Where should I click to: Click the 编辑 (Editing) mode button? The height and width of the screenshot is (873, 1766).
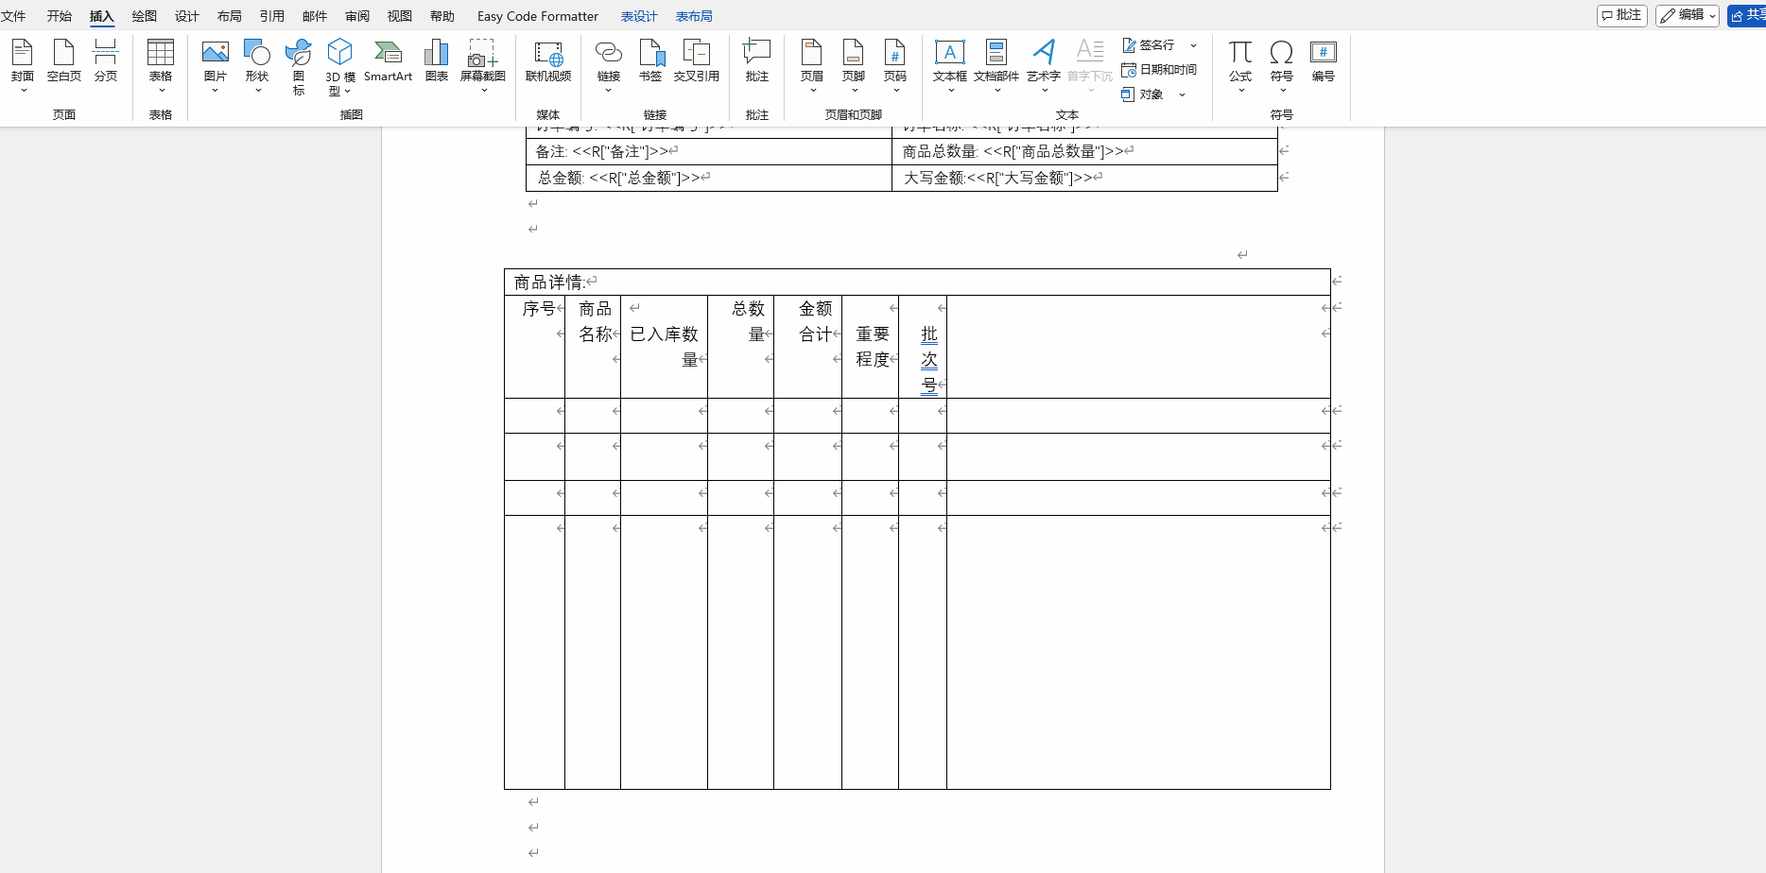pyautogui.click(x=1687, y=15)
